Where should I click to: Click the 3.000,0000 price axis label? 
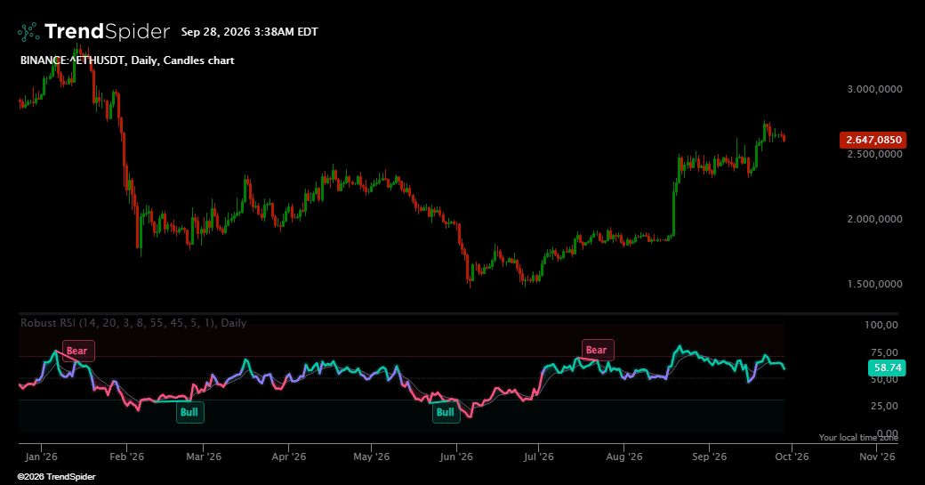pyautogui.click(x=875, y=89)
